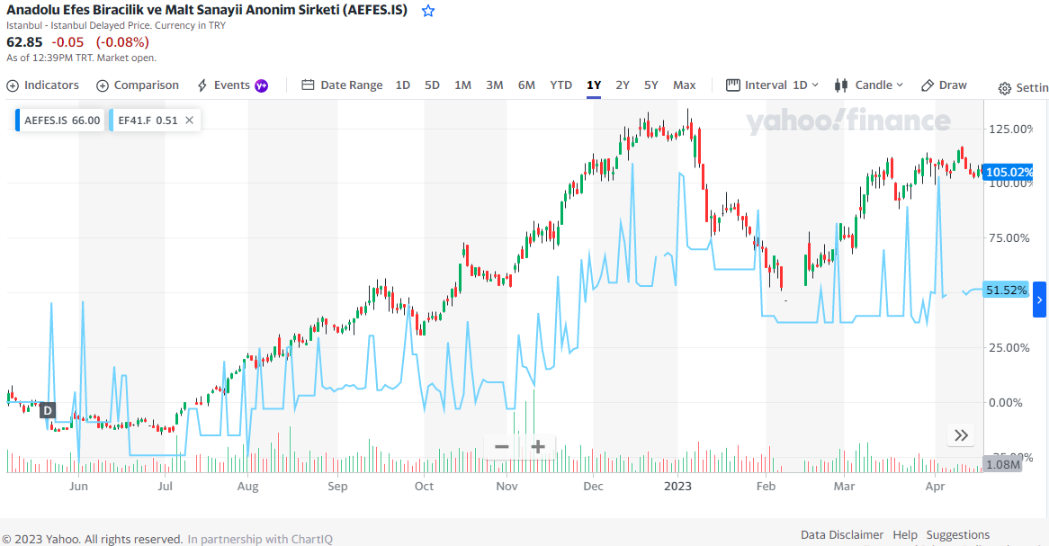Click the AEFES.IS 66.00 legend chip
1049x546 pixels.
pyautogui.click(x=61, y=121)
